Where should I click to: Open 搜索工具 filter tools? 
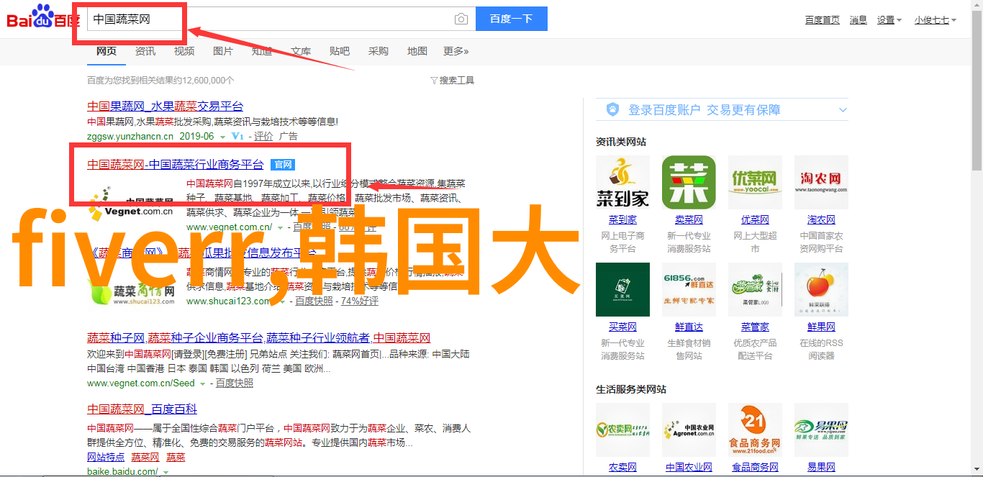tap(452, 81)
